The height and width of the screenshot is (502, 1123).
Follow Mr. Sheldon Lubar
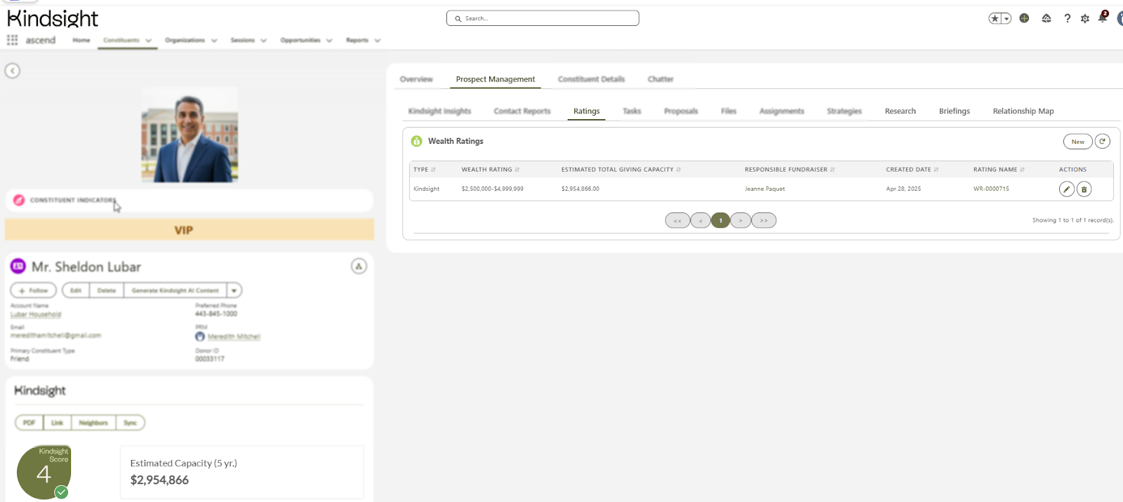tap(34, 290)
